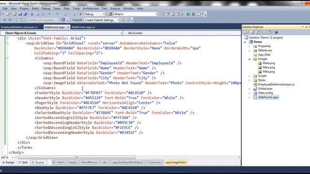Click the target schema validation globe icon

[63, 20]
